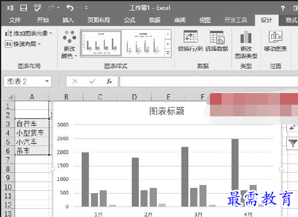Image resolution: width=298 pixels, height=217 pixels.
Task: Switch to the 开始 tab
Action: pyautogui.click(x=43, y=20)
